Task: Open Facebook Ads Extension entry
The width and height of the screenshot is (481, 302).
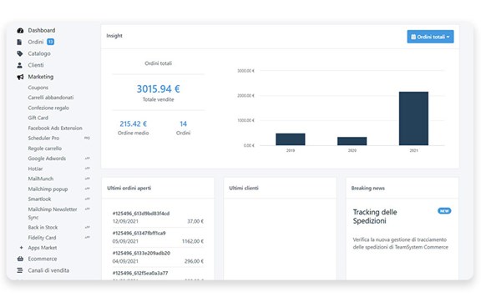Action: click(x=55, y=128)
